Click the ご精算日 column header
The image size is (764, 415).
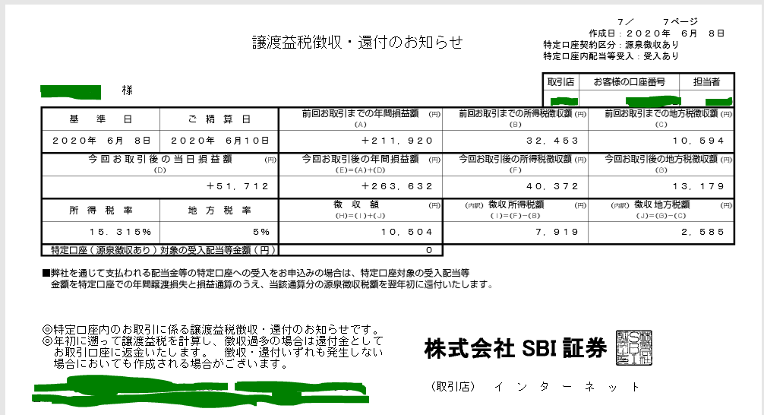click(219, 119)
